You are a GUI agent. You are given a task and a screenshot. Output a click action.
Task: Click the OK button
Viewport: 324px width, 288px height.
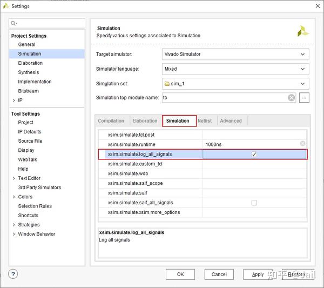pyautogui.click(x=180, y=274)
